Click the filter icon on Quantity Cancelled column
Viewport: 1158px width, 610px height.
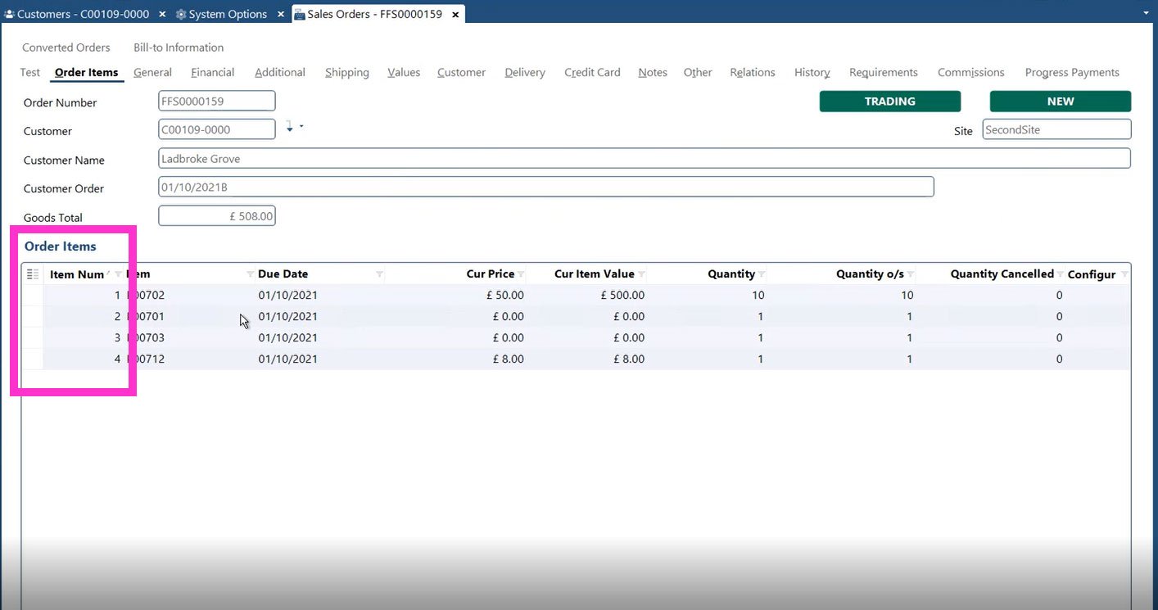click(x=1061, y=274)
